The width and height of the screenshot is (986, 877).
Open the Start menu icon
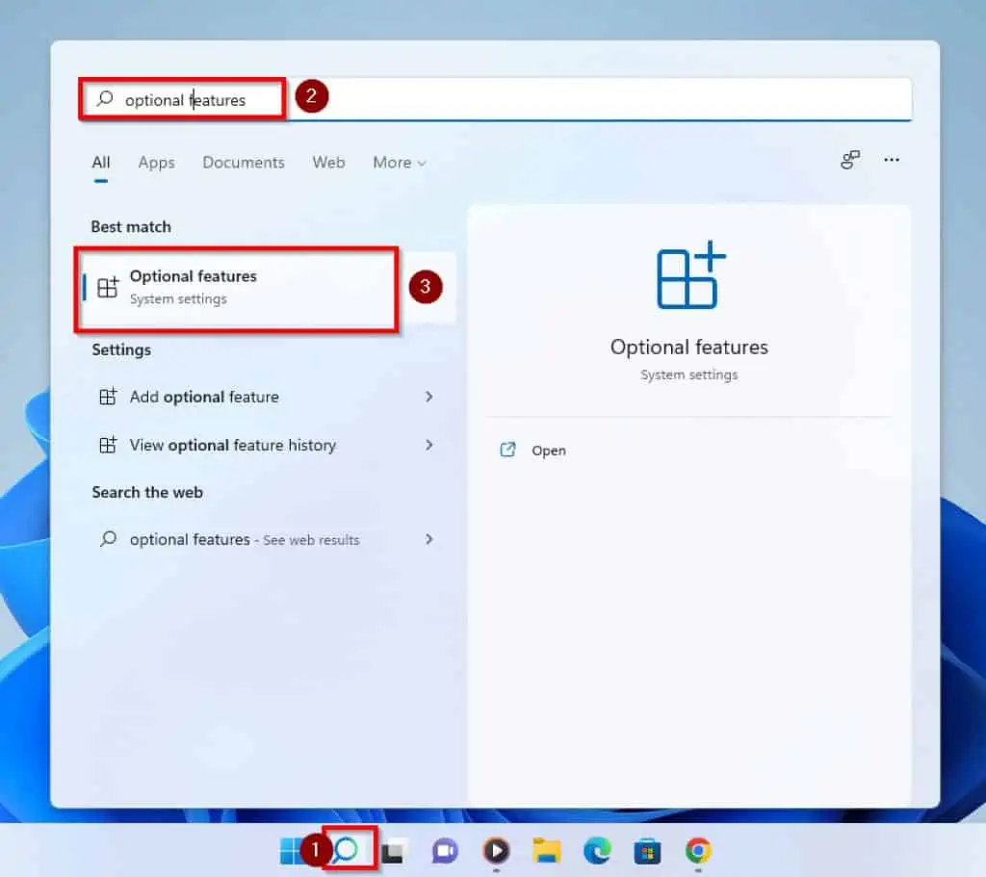[292, 850]
